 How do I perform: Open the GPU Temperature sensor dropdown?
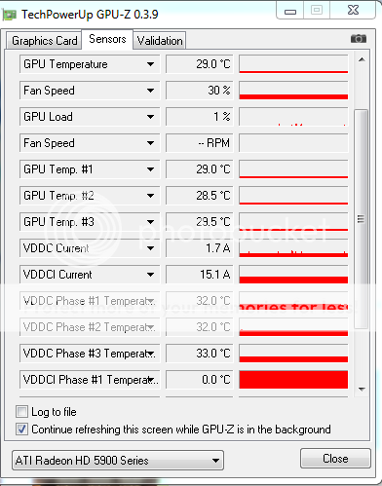150,64
